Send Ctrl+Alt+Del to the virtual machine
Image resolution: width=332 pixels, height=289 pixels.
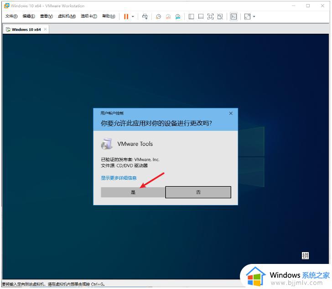pyautogui.click(x=145, y=16)
